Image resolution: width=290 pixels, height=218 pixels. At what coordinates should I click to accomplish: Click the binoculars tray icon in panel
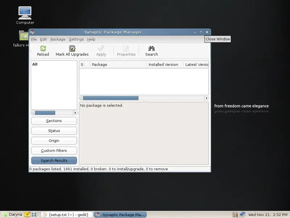235,214
